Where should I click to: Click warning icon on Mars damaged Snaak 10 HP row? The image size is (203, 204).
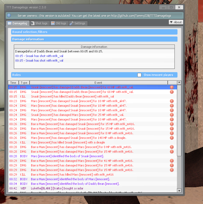pos(172,119)
